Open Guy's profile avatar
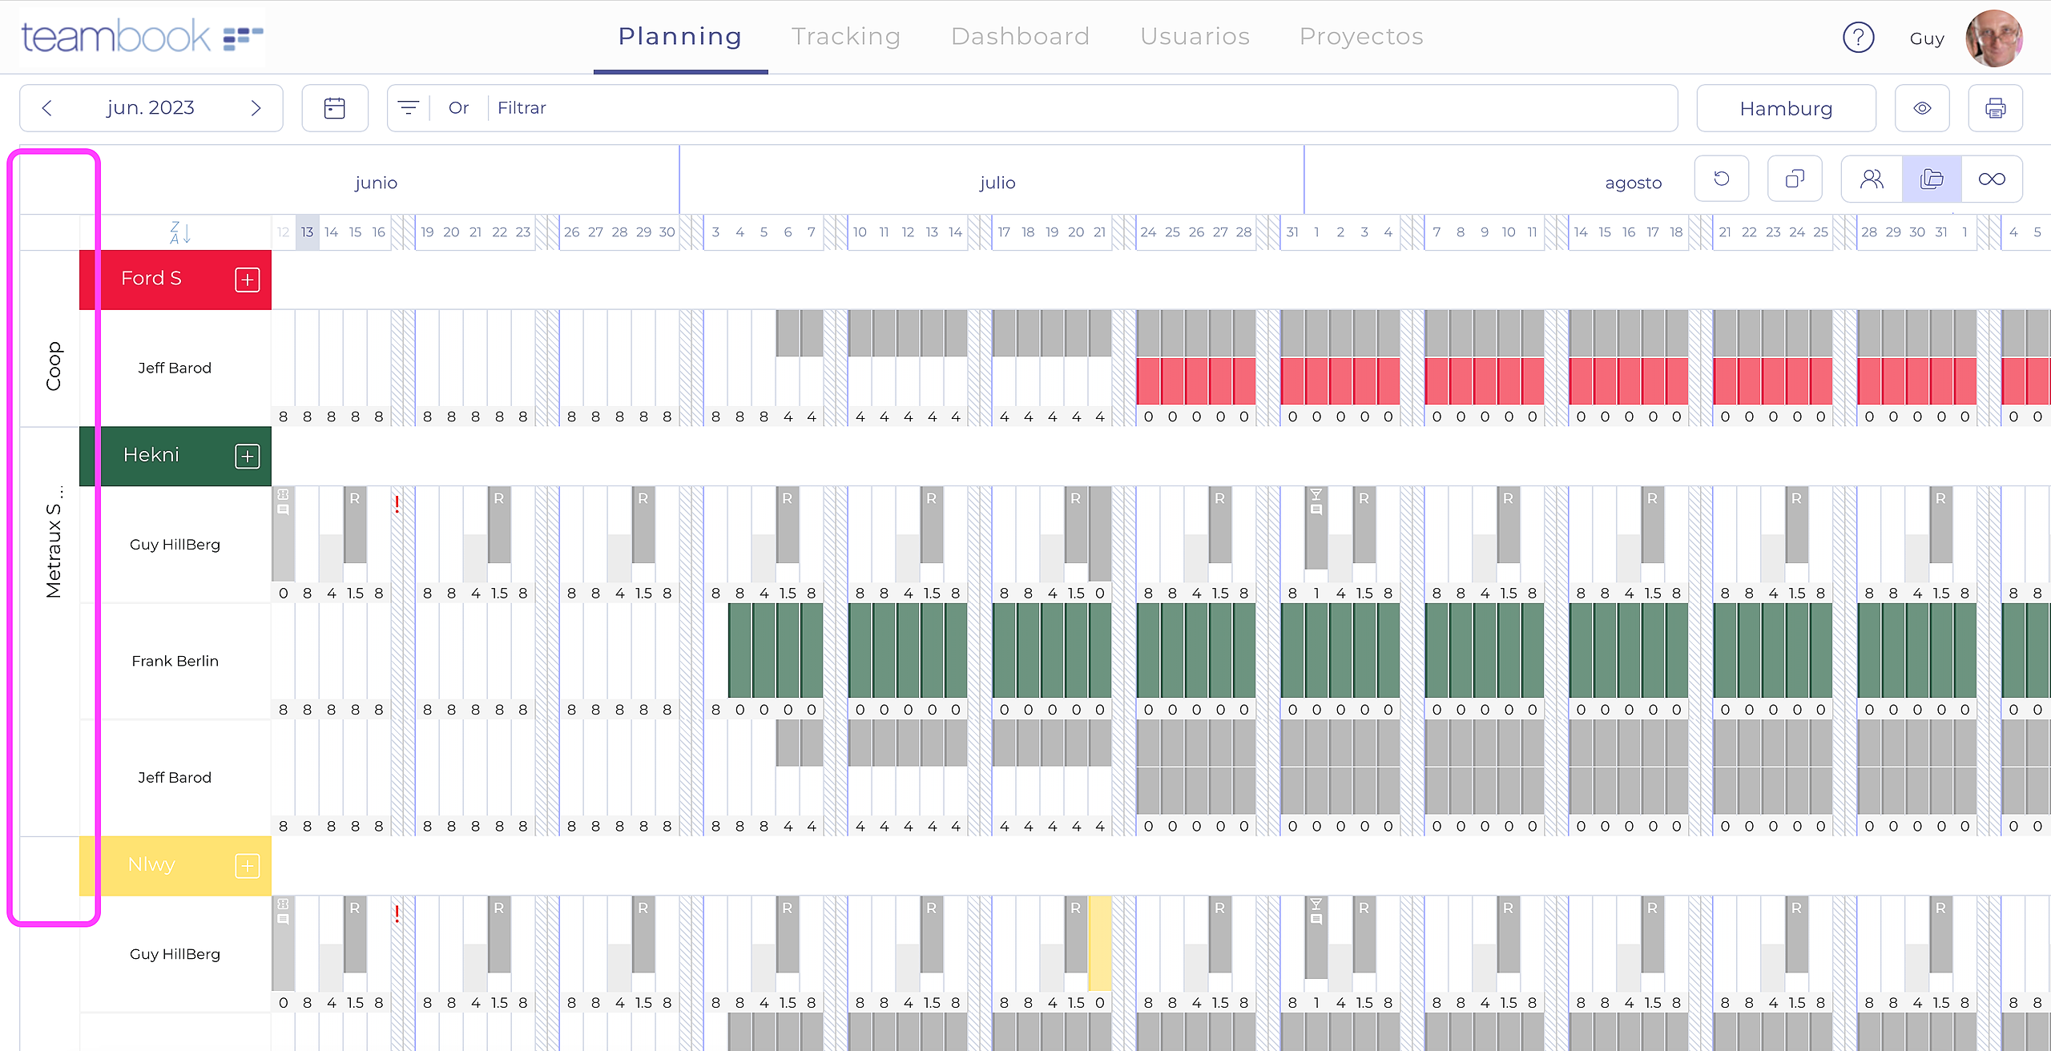 (1994, 38)
